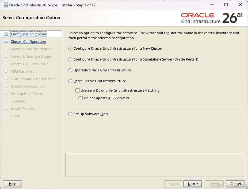Click the Network Interface Usage step
The image size is (248, 189).
tap(31, 56)
